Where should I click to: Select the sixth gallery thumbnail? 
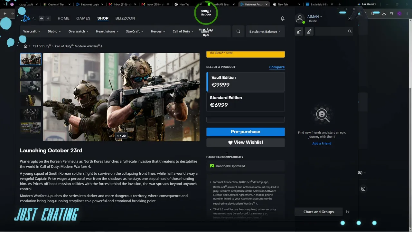pos(31,128)
